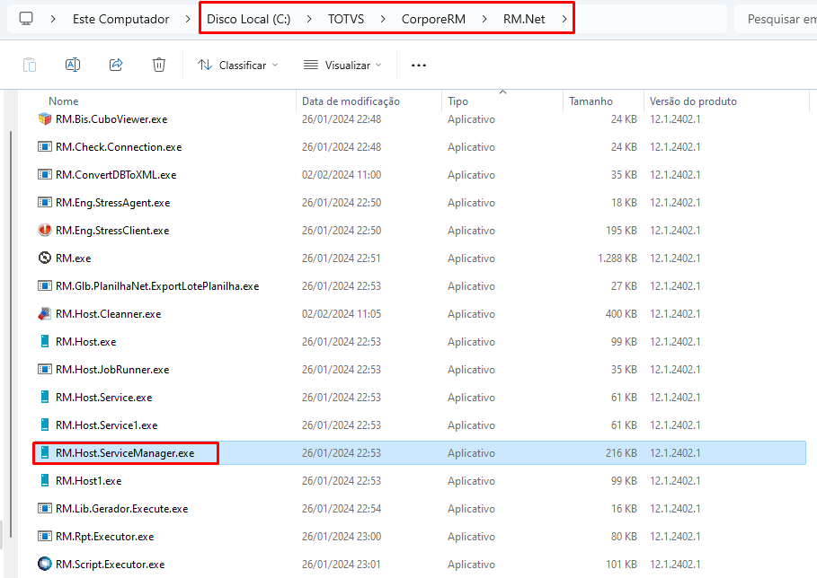Click the RM.Check.Connection.exe file icon

45,146
